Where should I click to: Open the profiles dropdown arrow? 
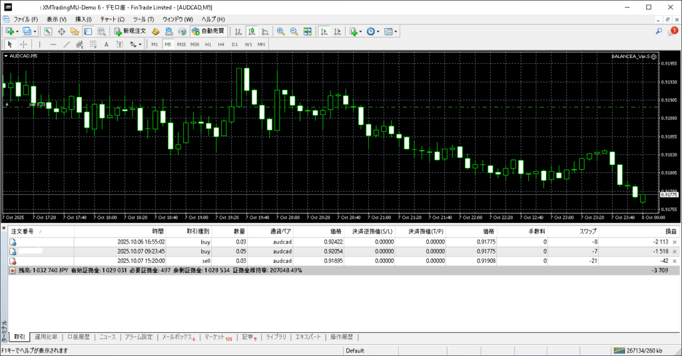(x=35, y=31)
